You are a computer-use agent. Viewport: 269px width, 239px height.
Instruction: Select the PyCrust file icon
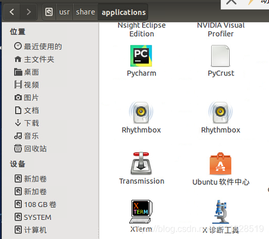(x=220, y=56)
